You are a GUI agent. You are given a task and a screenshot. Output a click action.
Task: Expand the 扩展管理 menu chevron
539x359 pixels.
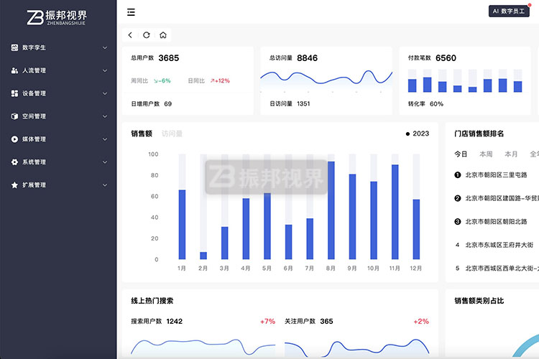[x=105, y=185]
